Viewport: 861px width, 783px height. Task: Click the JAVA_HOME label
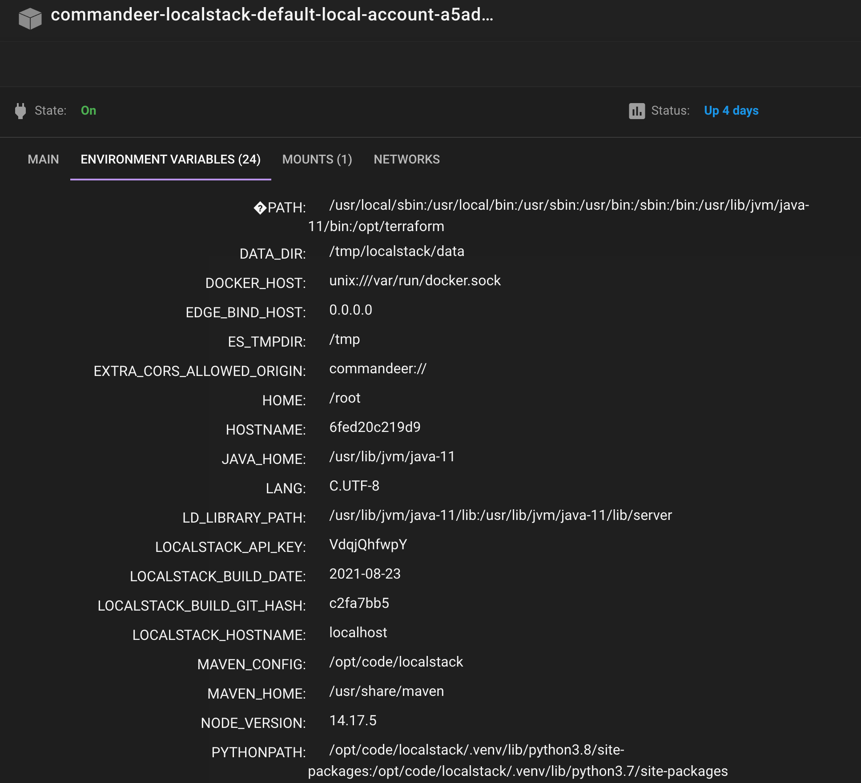[264, 459]
